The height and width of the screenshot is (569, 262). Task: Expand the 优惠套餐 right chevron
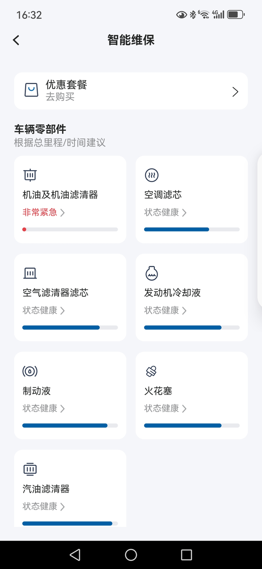point(235,91)
